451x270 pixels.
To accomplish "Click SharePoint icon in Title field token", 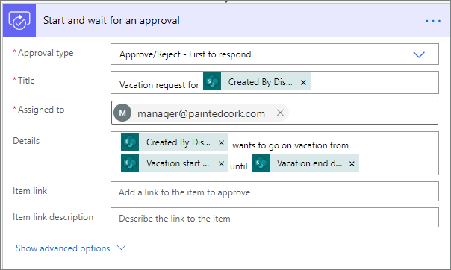I will pyautogui.click(x=212, y=81).
